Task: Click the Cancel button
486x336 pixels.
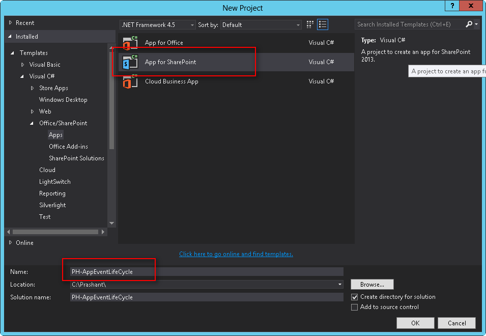Action: [456, 323]
